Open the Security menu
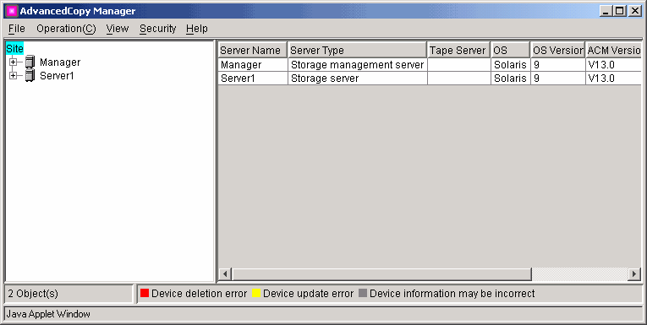Screen dimensions: 647x325 (x=158, y=29)
